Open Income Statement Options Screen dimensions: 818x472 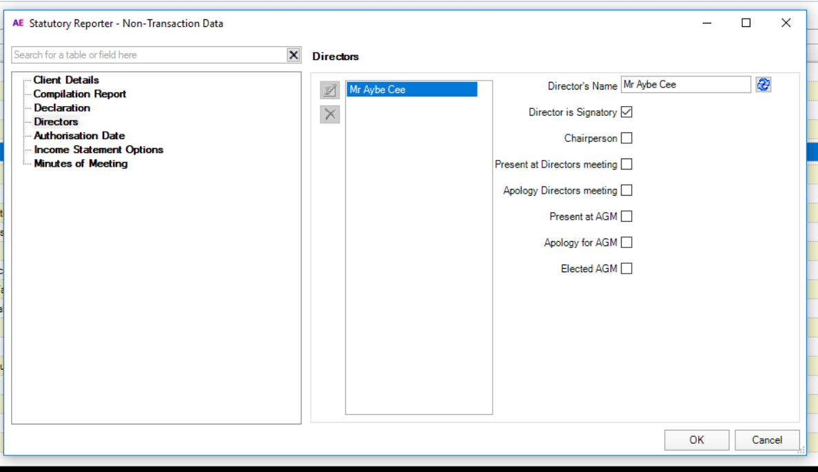pos(99,150)
